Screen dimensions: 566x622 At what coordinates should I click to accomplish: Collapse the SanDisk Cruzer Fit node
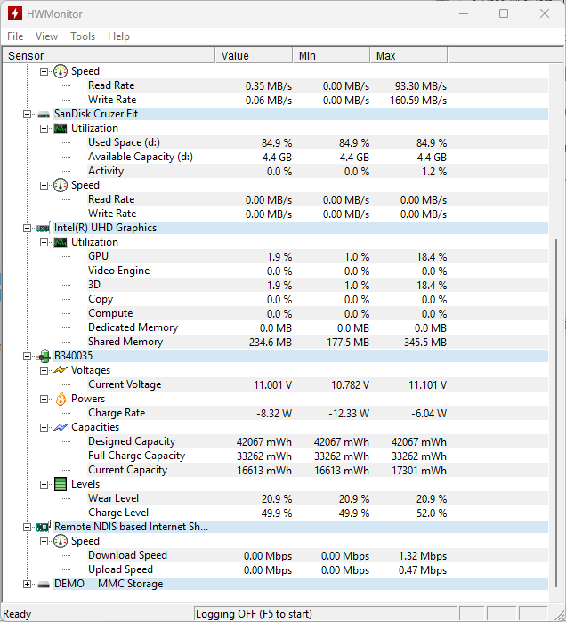click(28, 114)
